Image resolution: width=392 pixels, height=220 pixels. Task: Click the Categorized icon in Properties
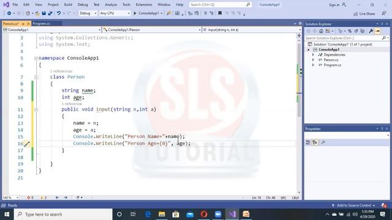click(308, 142)
